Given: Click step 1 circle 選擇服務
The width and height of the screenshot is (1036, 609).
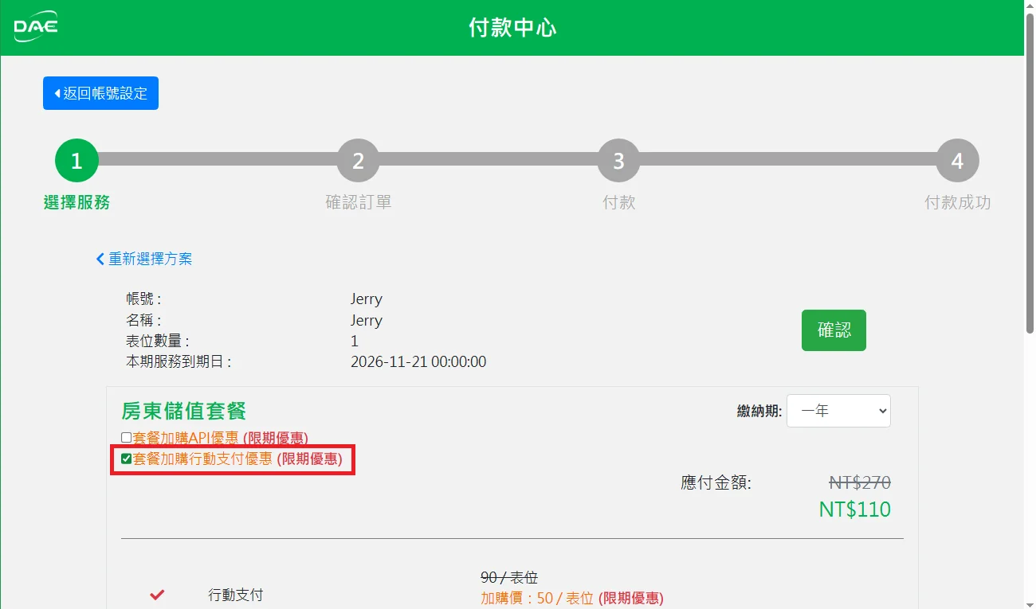Looking at the screenshot, I should [77, 162].
